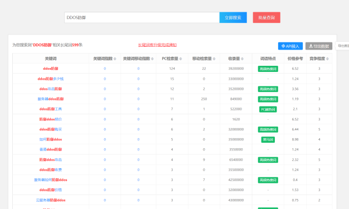The image size is (349, 209).
Task: Sort by 关键词指数 column arrow icon
Action: click(x=115, y=59)
